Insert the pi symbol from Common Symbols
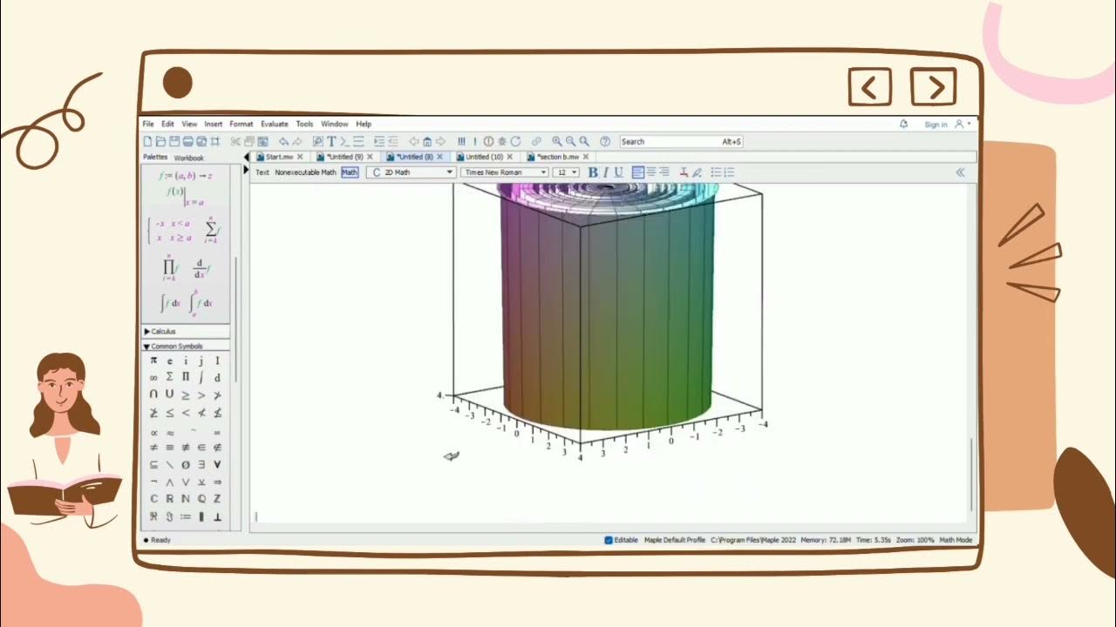This screenshot has width=1116, height=627. click(153, 361)
